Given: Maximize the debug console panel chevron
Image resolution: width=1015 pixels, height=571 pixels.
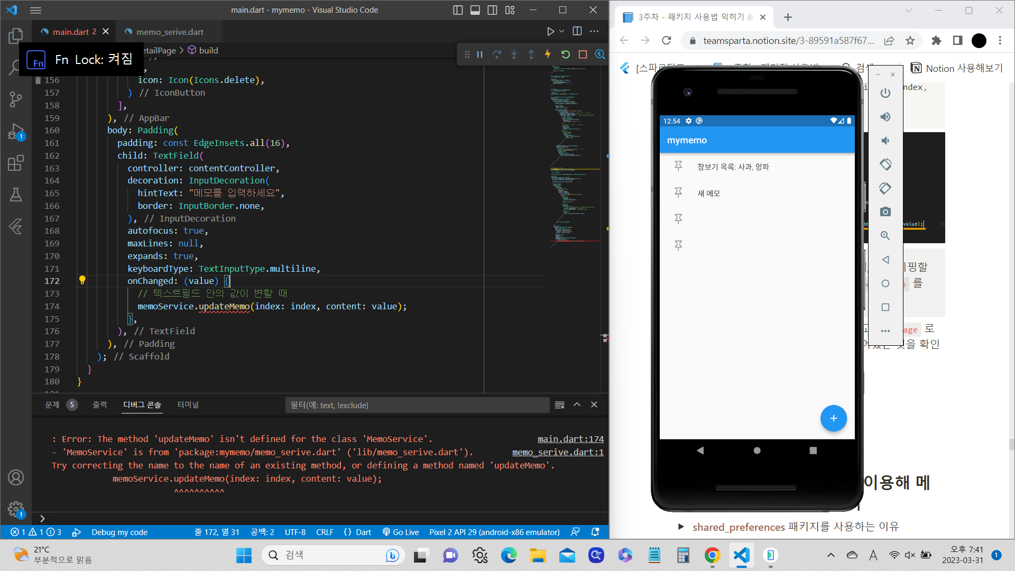Looking at the screenshot, I should [x=577, y=404].
